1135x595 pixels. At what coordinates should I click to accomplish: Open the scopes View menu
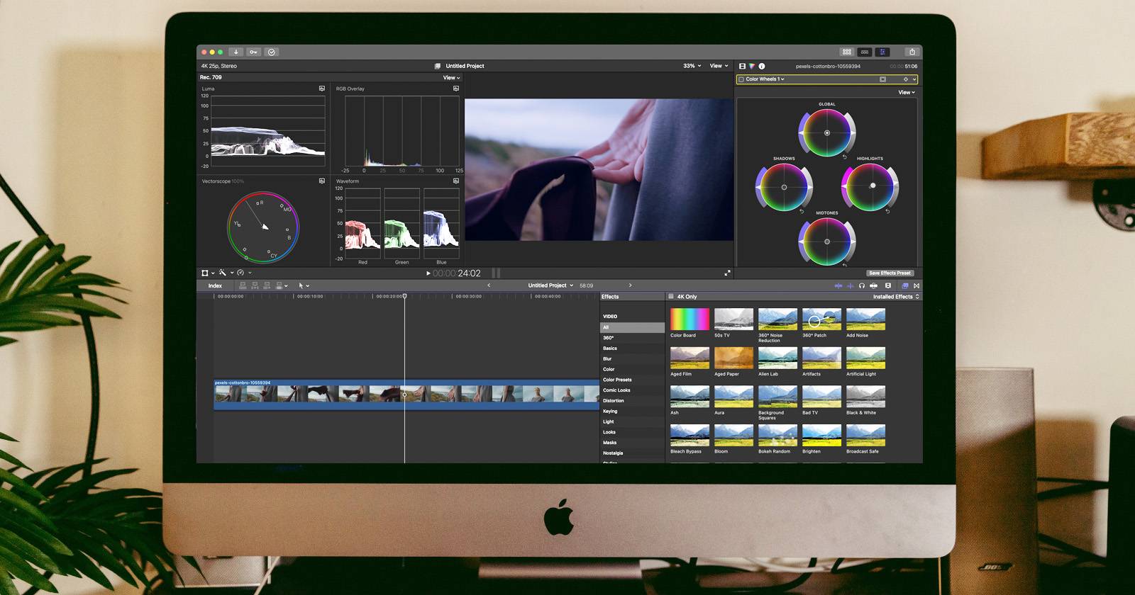(451, 78)
